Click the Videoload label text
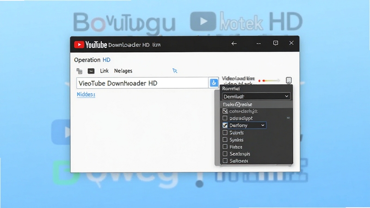Image resolution: width=370 pixels, height=208 pixels. tap(238, 78)
